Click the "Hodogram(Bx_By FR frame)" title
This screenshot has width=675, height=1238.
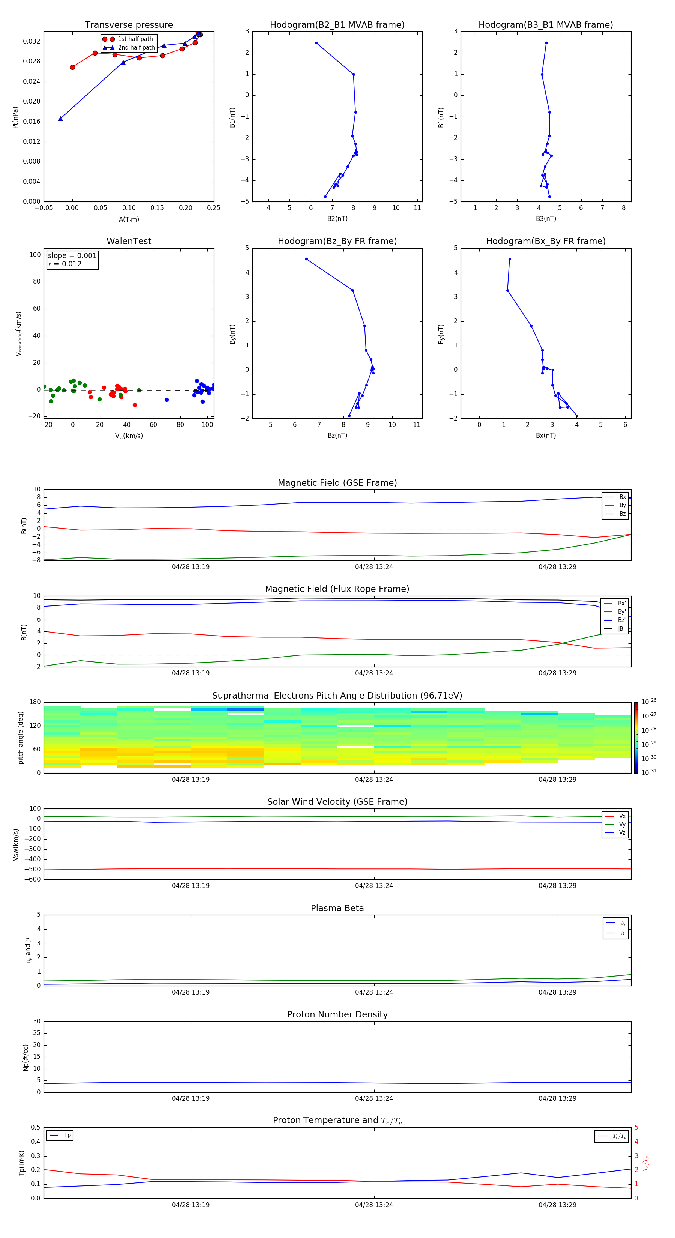click(x=545, y=241)
